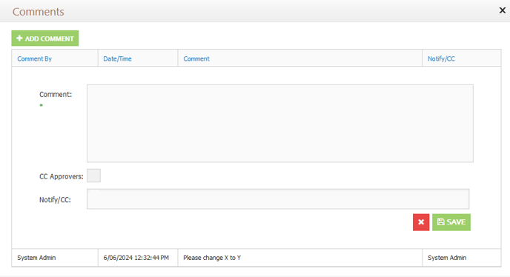Screen dimensions: 510x277
Task: Tick the CC Approvers checkbox
Action: click(93, 176)
